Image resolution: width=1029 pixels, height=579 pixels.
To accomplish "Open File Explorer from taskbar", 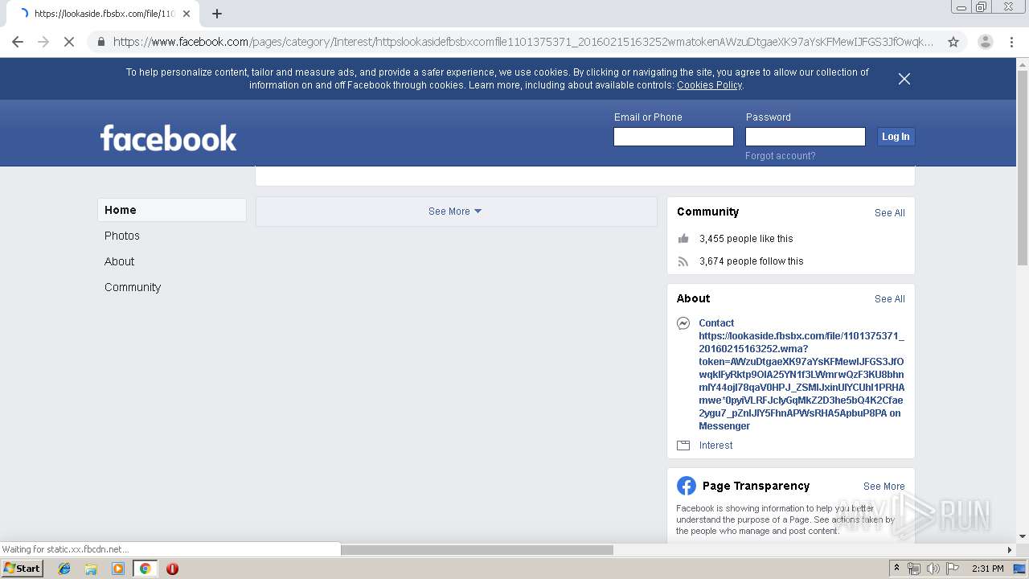I will [91, 569].
